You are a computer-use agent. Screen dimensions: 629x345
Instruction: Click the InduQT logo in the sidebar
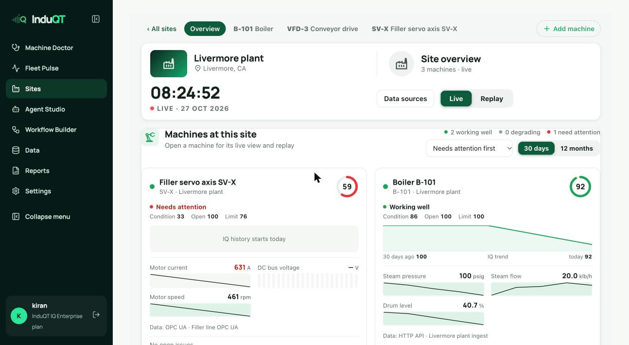(38, 19)
